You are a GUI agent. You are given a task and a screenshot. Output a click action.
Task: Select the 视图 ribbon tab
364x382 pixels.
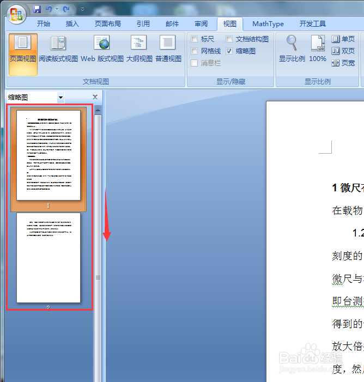pos(230,24)
